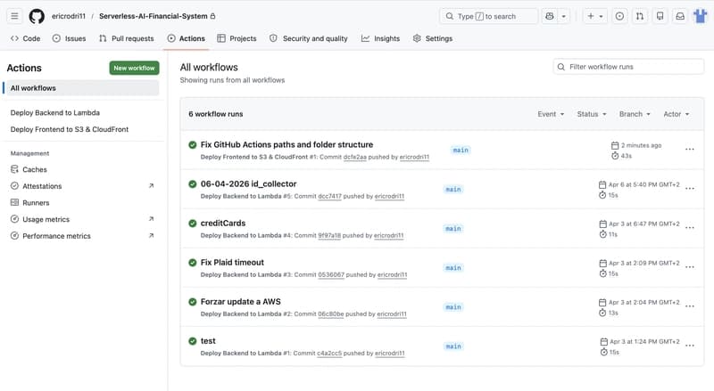Open Copilot chat icon in header
This screenshot has height=391, width=714.
pyautogui.click(x=550, y=16)
